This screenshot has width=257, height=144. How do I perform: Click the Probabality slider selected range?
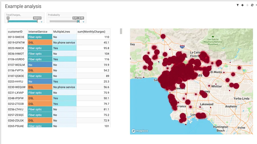tap(79, 21)
